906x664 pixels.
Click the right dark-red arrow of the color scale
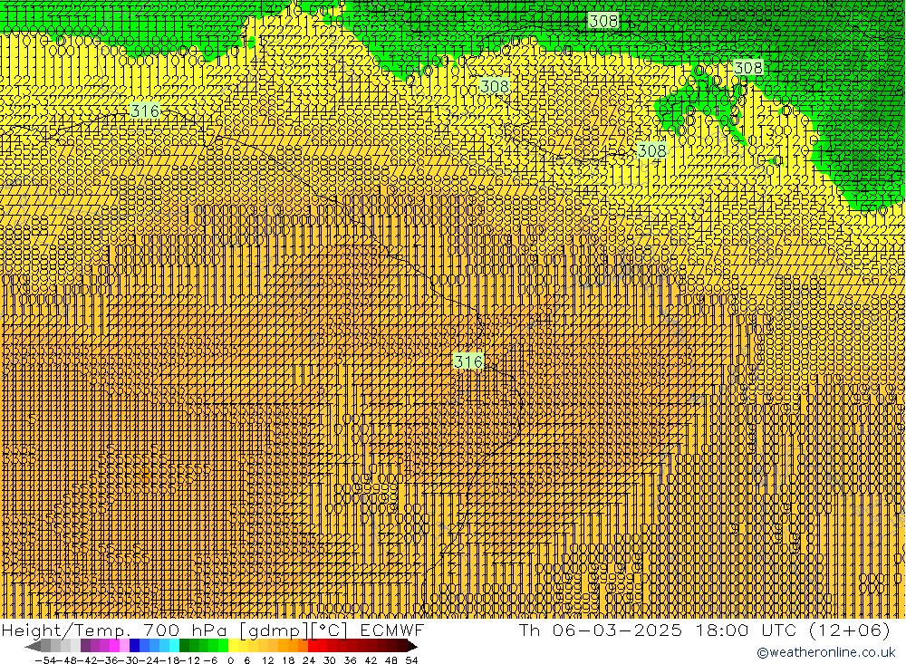click(x=412, y=646)
